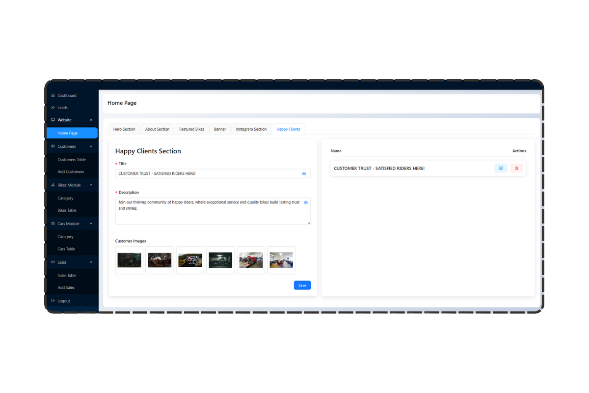Select the Featured Bikes tab

click(191, 129)
